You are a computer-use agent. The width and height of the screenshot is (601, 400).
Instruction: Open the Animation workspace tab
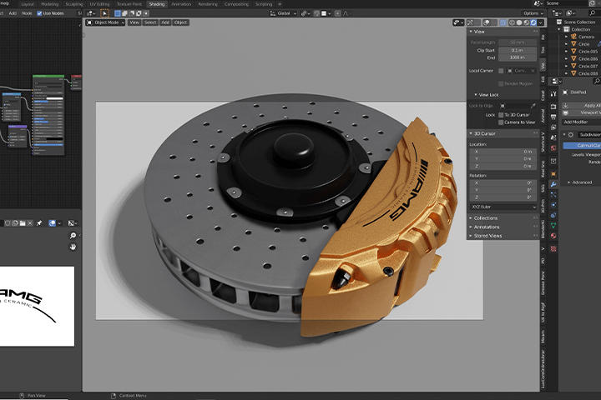pyautogui.click(x=181, y=4)
